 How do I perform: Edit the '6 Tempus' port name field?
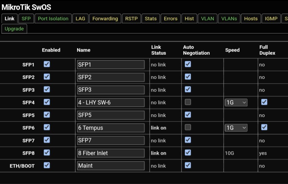point(111,128)
